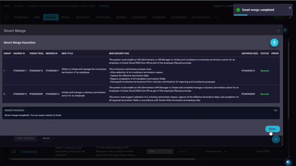Open the Test Cases tab

[x=83, y=17]
